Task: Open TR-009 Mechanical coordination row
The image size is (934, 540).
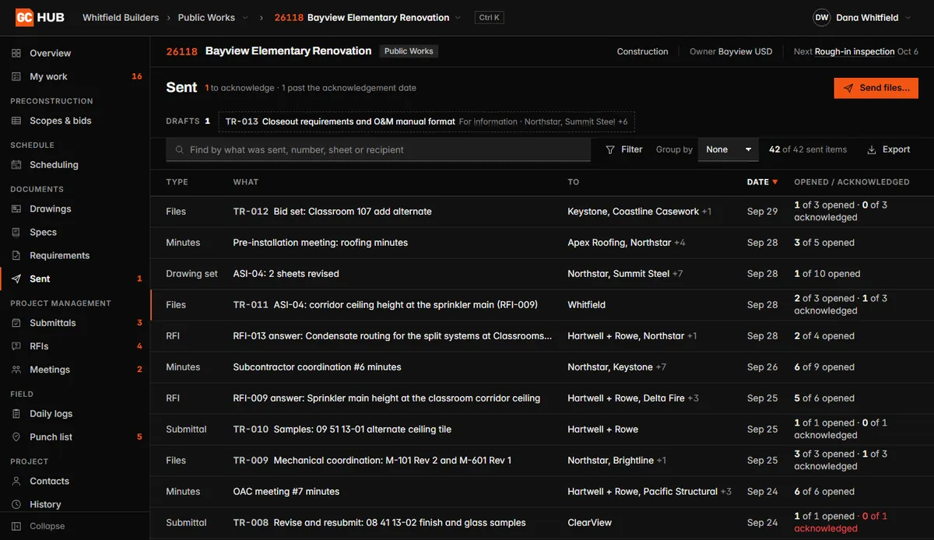Action: (542, 461)
